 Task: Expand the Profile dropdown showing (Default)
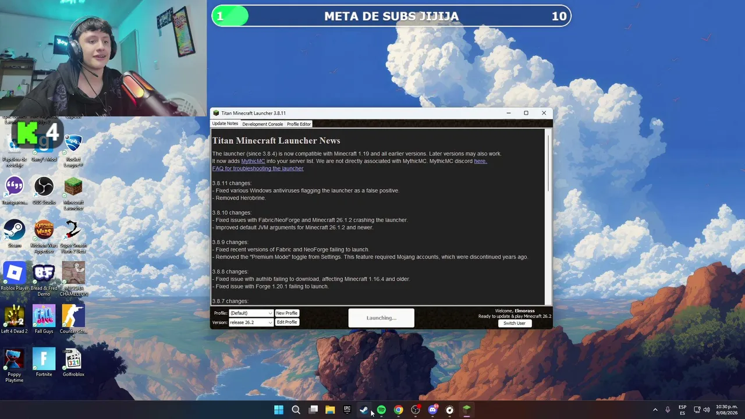pos(251,313)
